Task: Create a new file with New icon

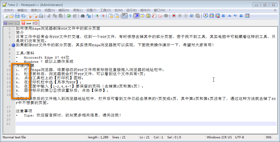Action: pos(5,16)
